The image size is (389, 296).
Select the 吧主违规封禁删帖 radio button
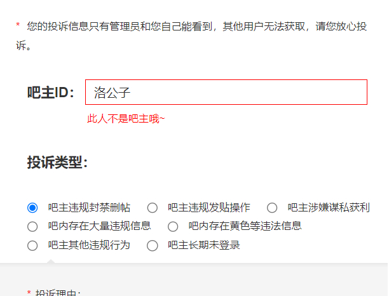click(32, 208)
